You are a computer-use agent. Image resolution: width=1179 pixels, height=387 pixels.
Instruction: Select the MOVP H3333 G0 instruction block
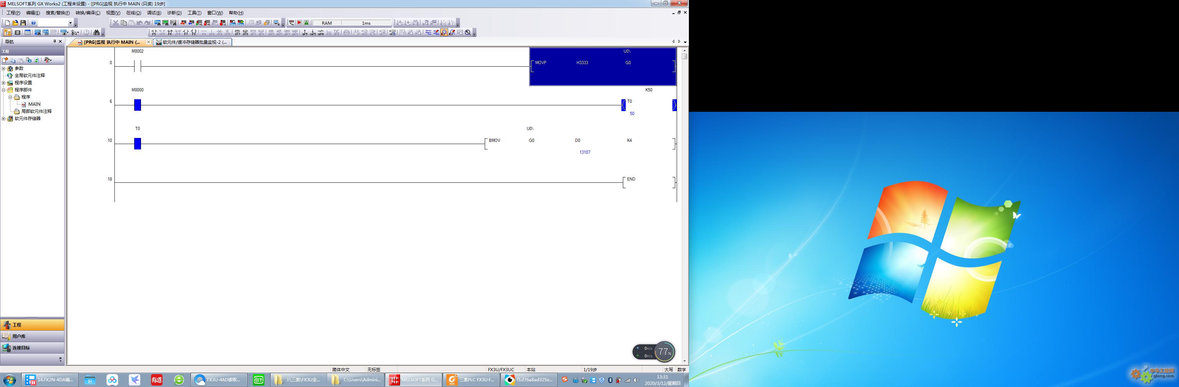603,67
